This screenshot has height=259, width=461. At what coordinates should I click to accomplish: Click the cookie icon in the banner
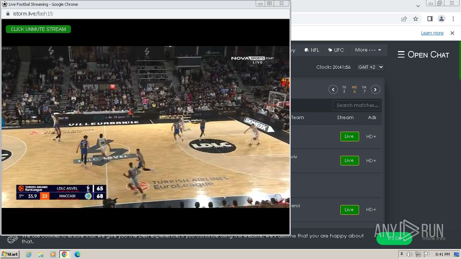13,239
